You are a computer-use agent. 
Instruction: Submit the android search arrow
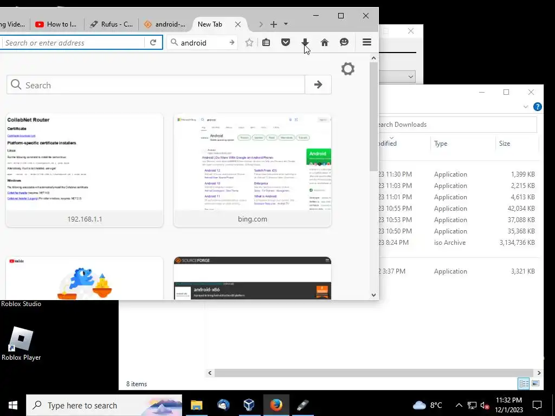tap(232, 42)
